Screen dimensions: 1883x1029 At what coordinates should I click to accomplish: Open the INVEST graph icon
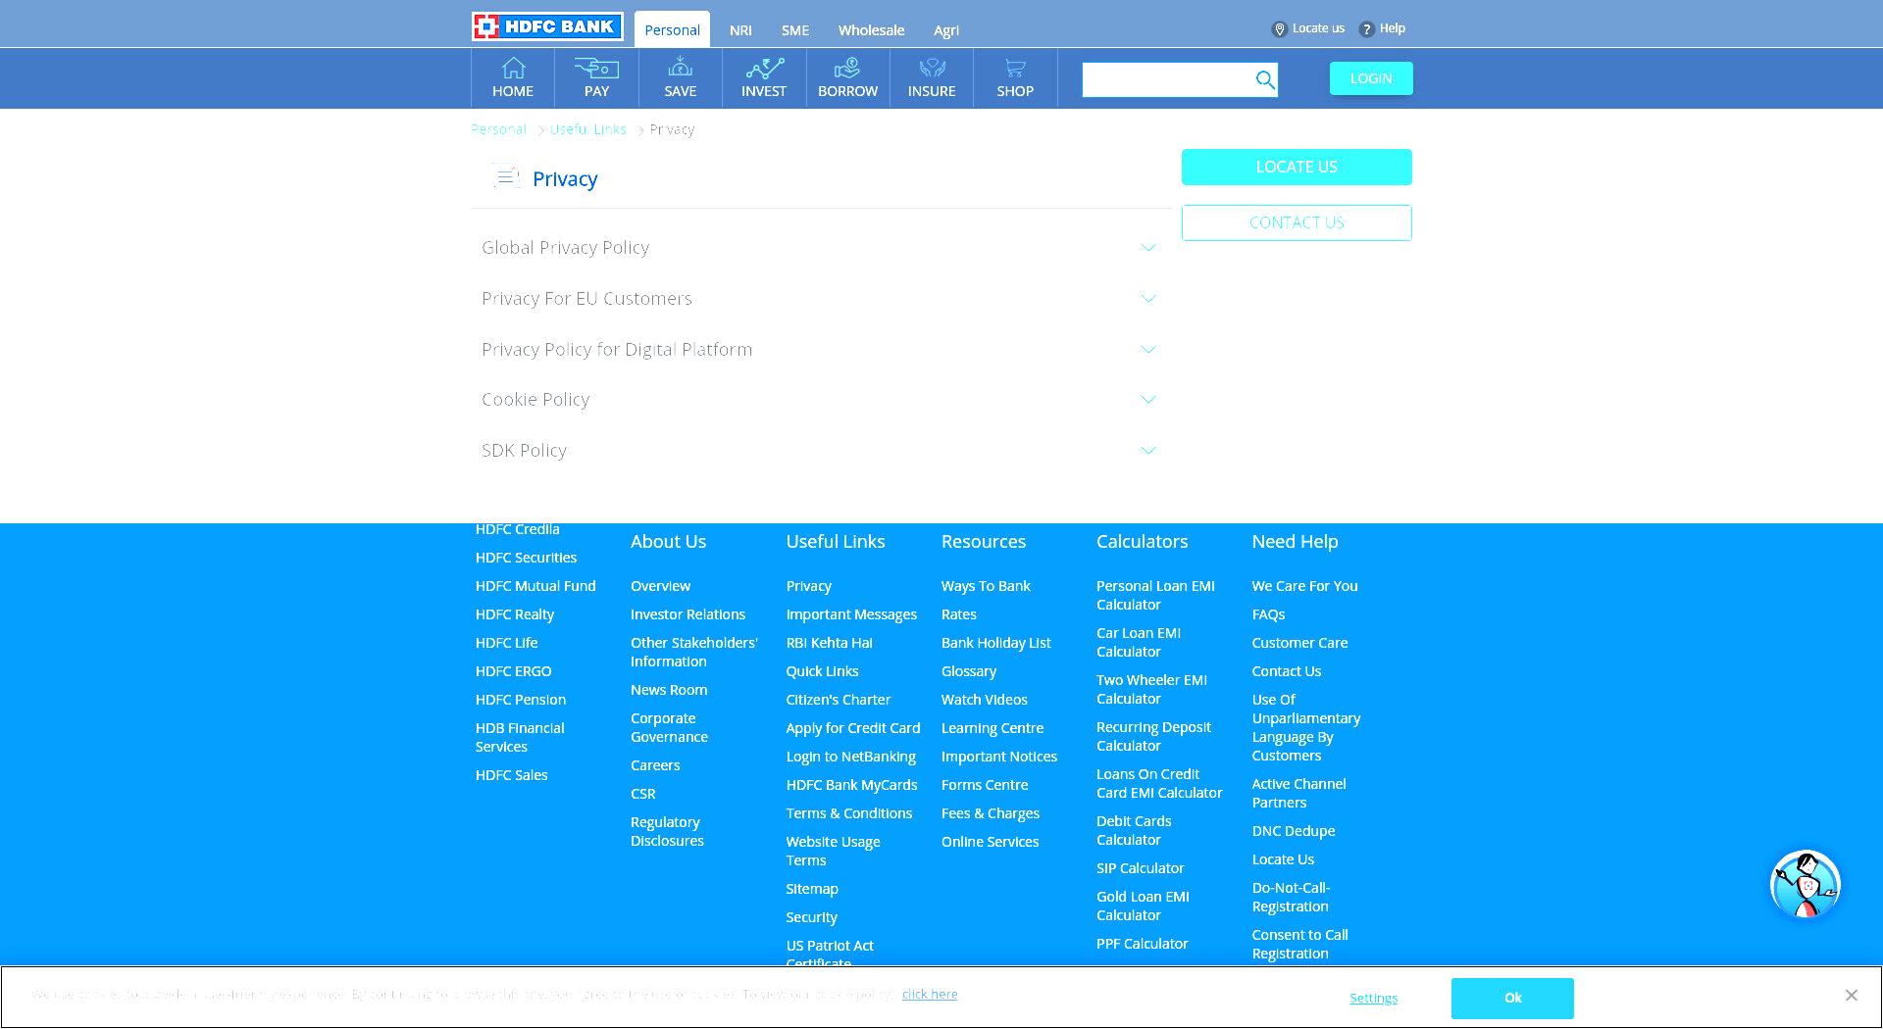point(764,68)
